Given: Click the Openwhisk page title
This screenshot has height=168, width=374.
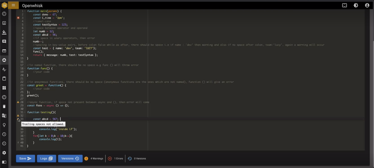Looking at the screenshot, I should pyautogui.click(x=33, y=5).
